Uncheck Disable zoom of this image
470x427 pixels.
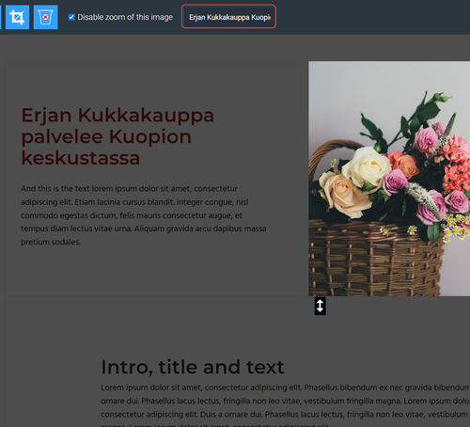point(71,17)
